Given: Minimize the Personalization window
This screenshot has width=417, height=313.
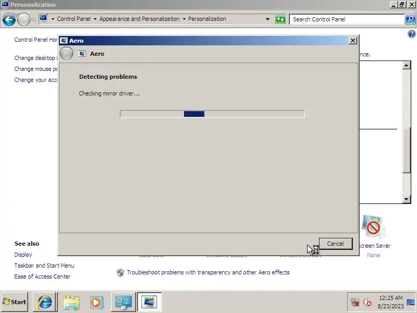Looking at the screenshot, I should (394, 4).
